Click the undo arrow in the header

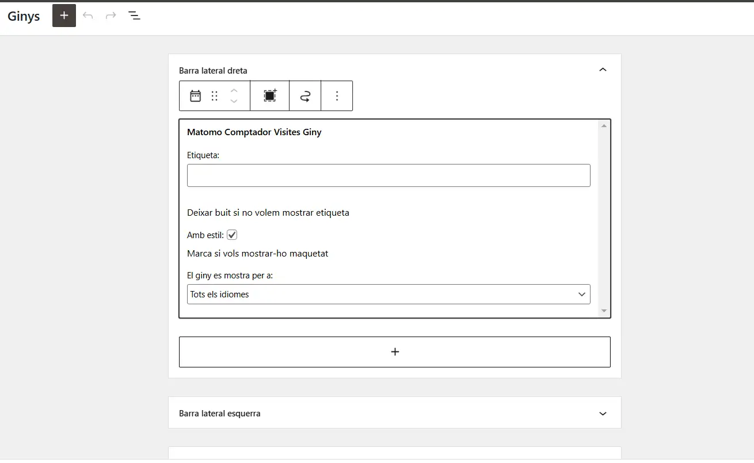point(87,16)
